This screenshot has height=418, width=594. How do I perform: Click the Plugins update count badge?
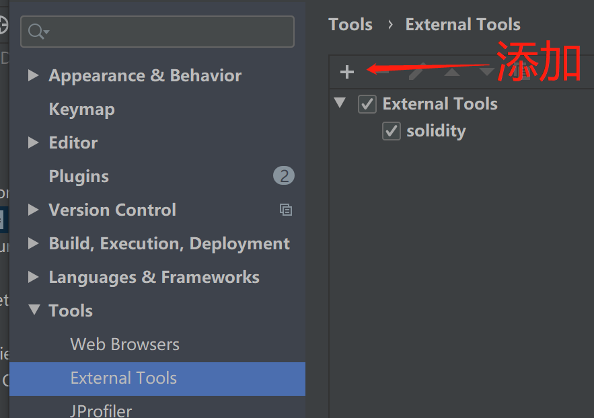[x=284, y=176]
